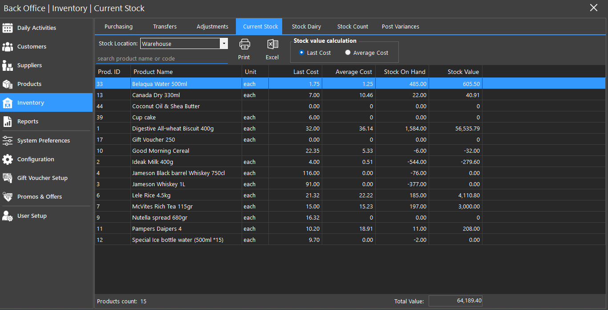
Task: Switch to the Purchasing tab
Action: click(x=118, y=27)
